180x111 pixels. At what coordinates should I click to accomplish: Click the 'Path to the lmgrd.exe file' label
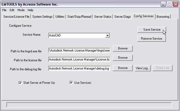pos(26,51)
